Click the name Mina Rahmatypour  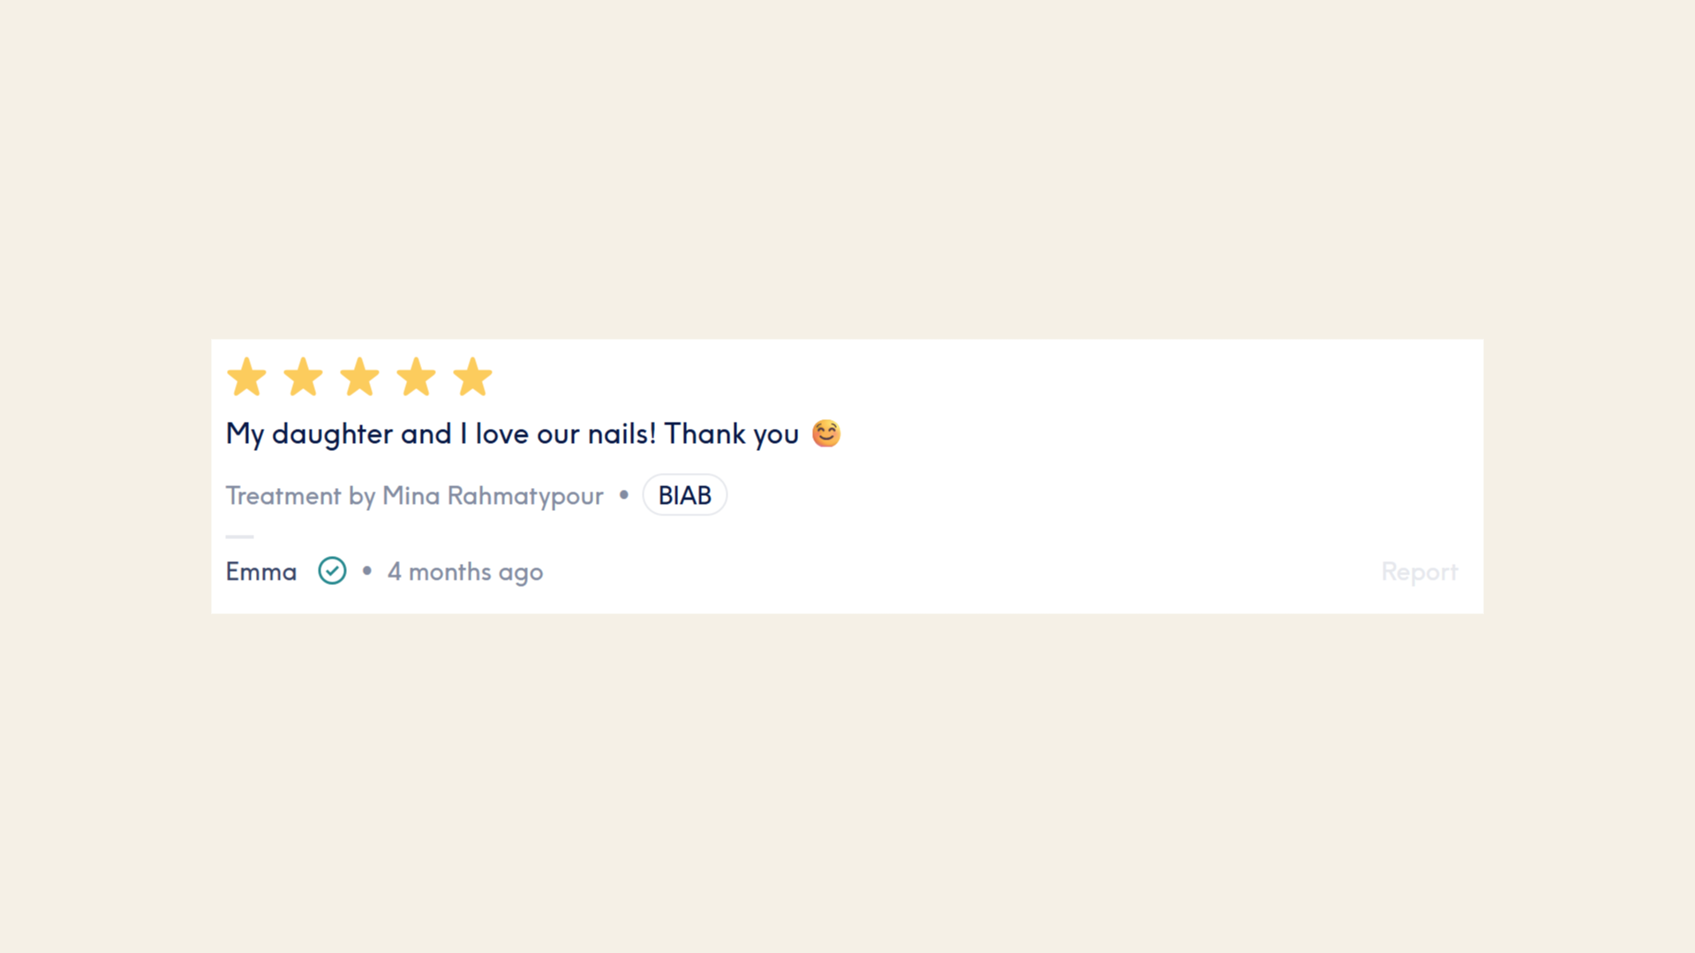coord(493,496)
